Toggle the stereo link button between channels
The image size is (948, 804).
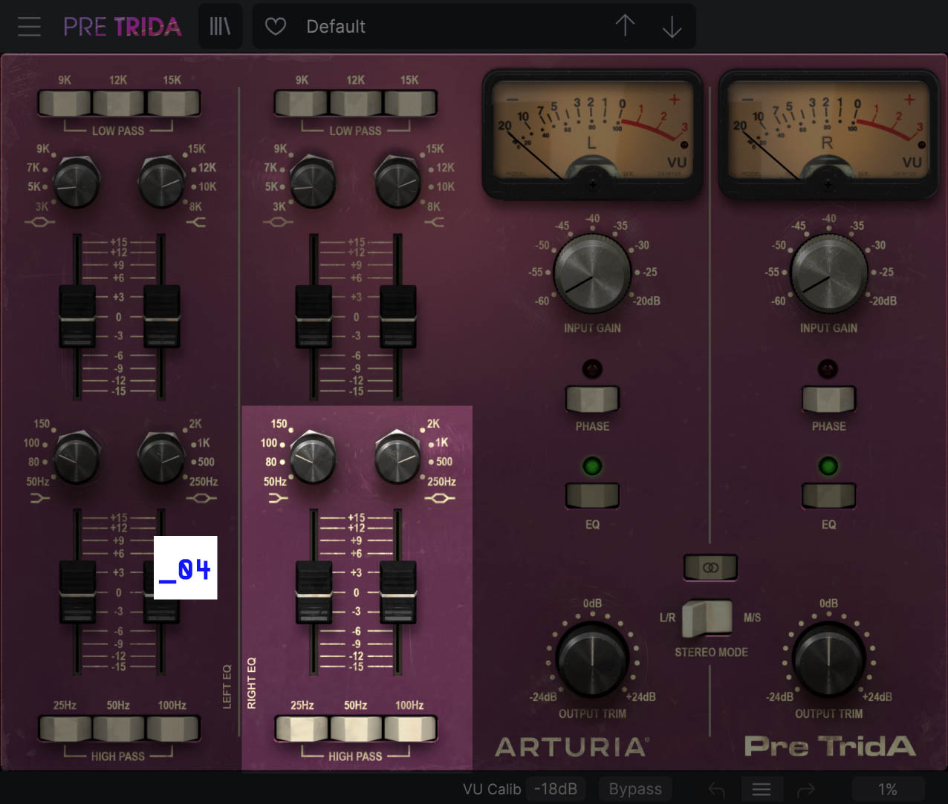tap(710, 567)
